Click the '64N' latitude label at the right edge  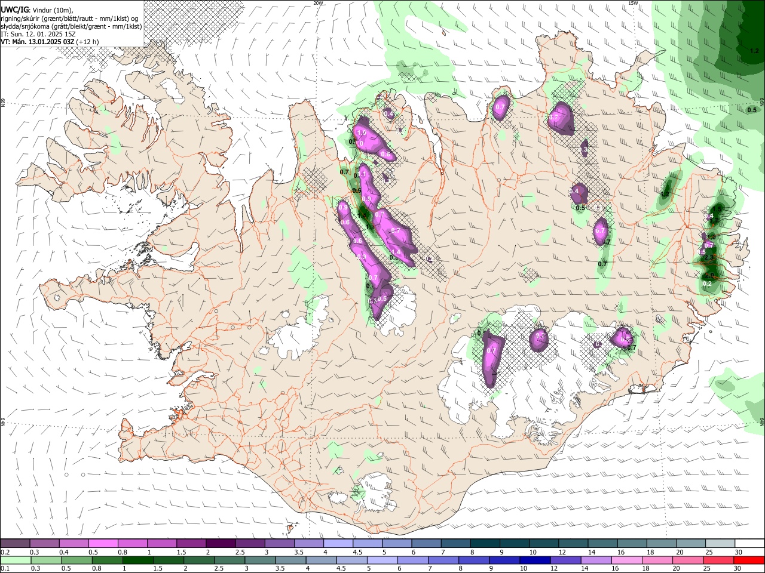click(x=762, y=421)
